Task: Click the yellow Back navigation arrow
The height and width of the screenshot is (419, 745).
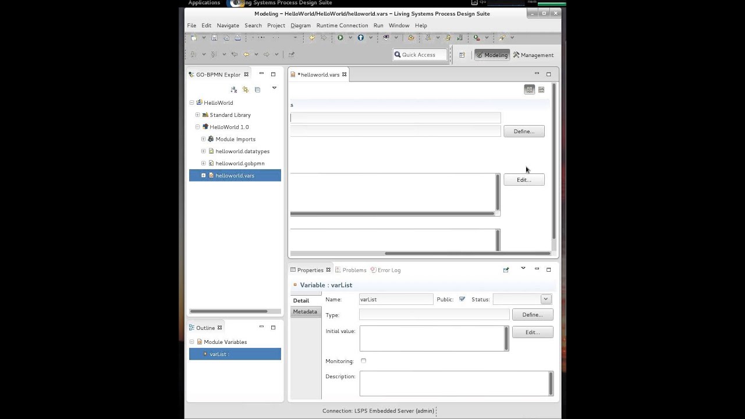Action: 246,55
